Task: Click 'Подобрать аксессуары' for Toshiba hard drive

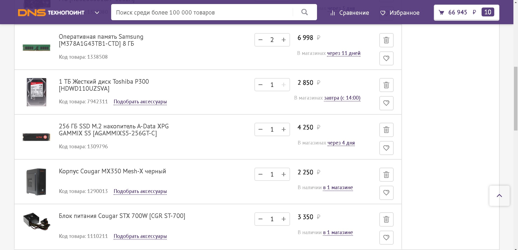Action: point(140,102)
